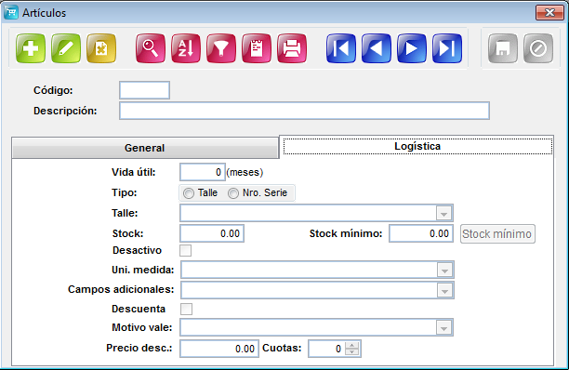
Task: Click the A-Z sort icon
Action: click(186, 48)
